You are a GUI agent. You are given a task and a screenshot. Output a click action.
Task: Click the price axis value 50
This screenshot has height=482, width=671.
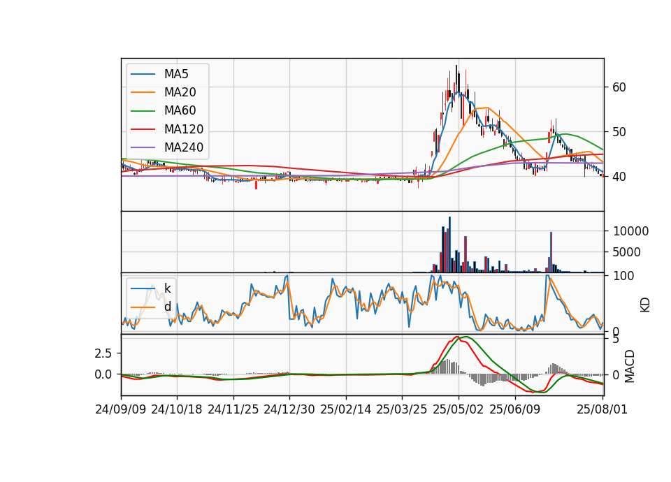[619, 132]
